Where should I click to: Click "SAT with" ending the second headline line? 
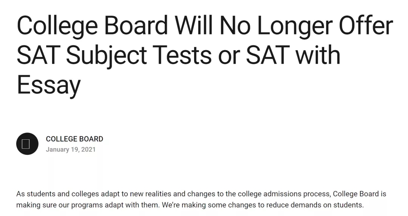click(x=293, y=55)
